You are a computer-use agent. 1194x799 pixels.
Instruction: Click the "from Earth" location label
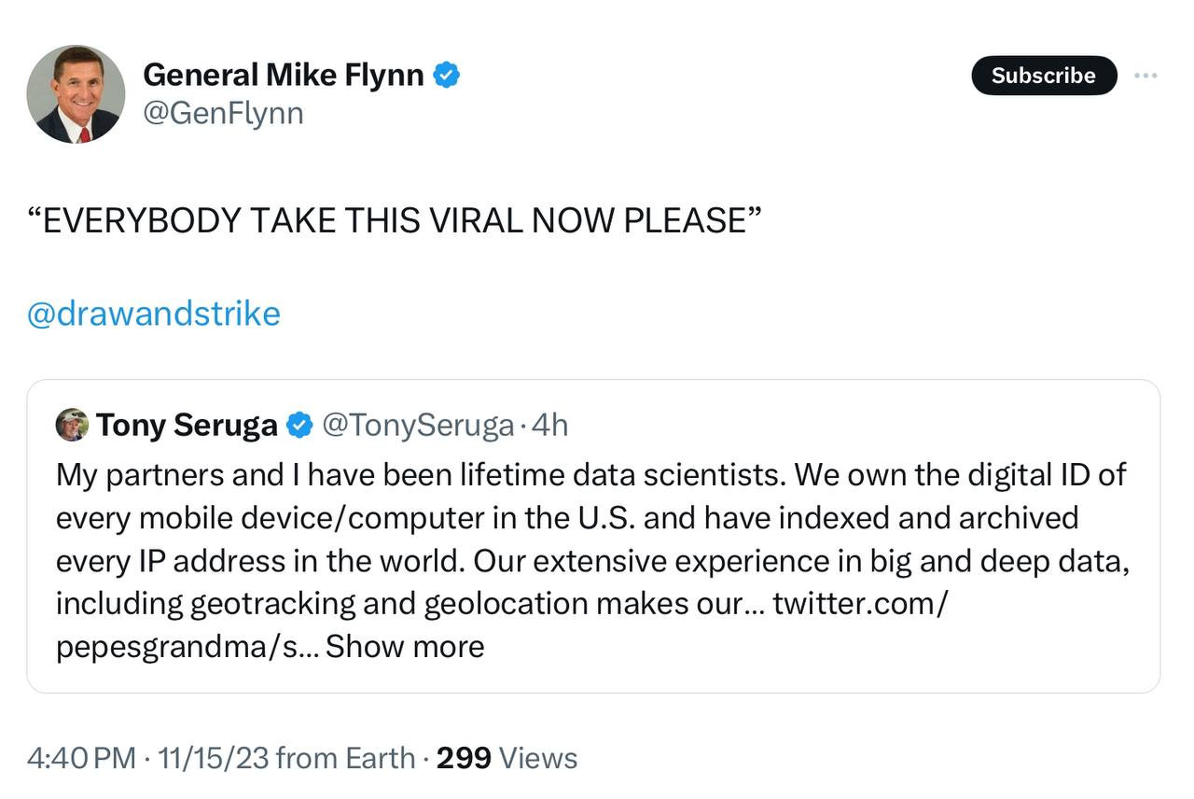point(346,758)
